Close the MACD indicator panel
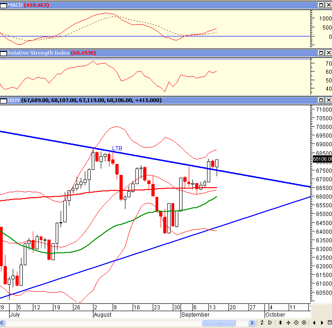This screenshot has height=328, width=332. pyautogui.click(x=329, y=5)
